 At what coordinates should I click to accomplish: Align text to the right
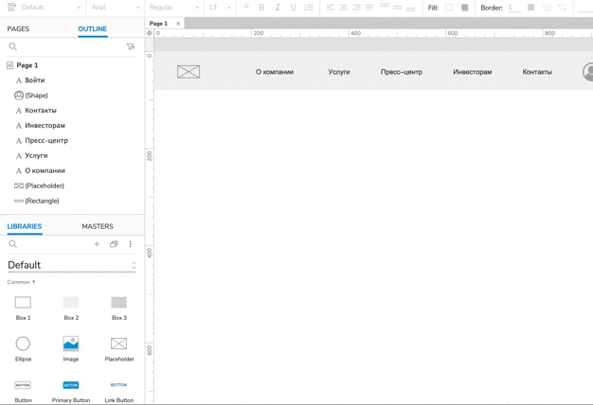point(356,8)
